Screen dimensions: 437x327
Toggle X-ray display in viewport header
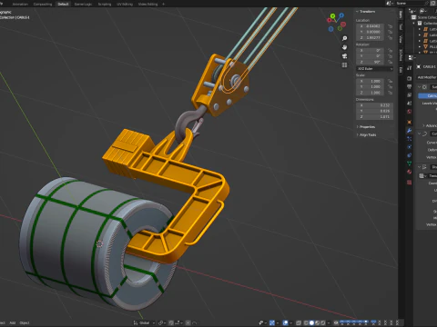point(299,322)
